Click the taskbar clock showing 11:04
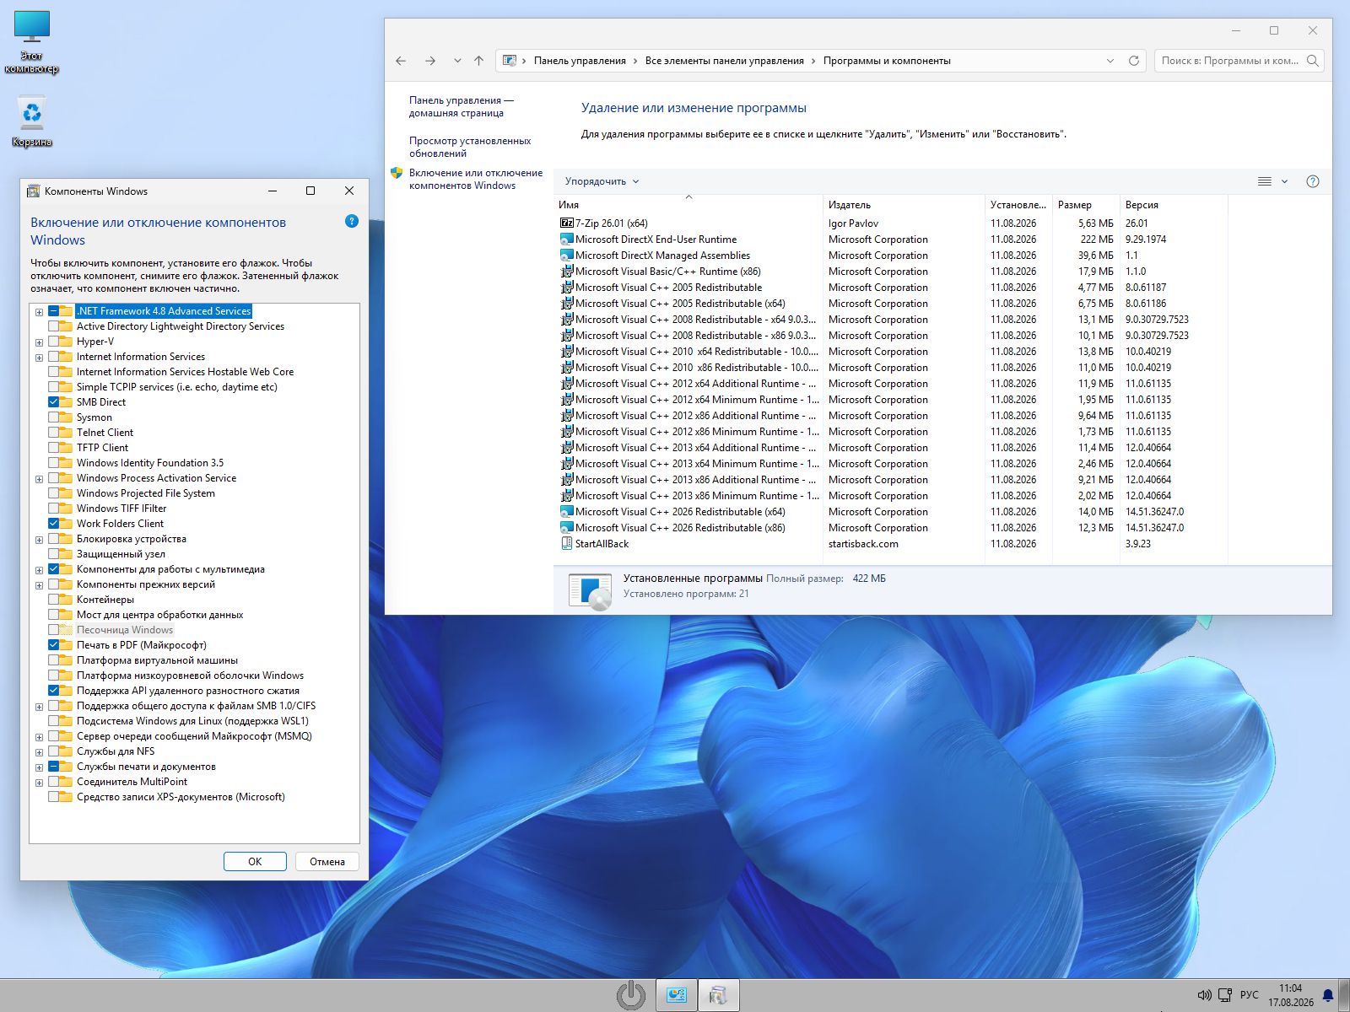Viewport: 1350px width, 1012px height. [1290, 995]
